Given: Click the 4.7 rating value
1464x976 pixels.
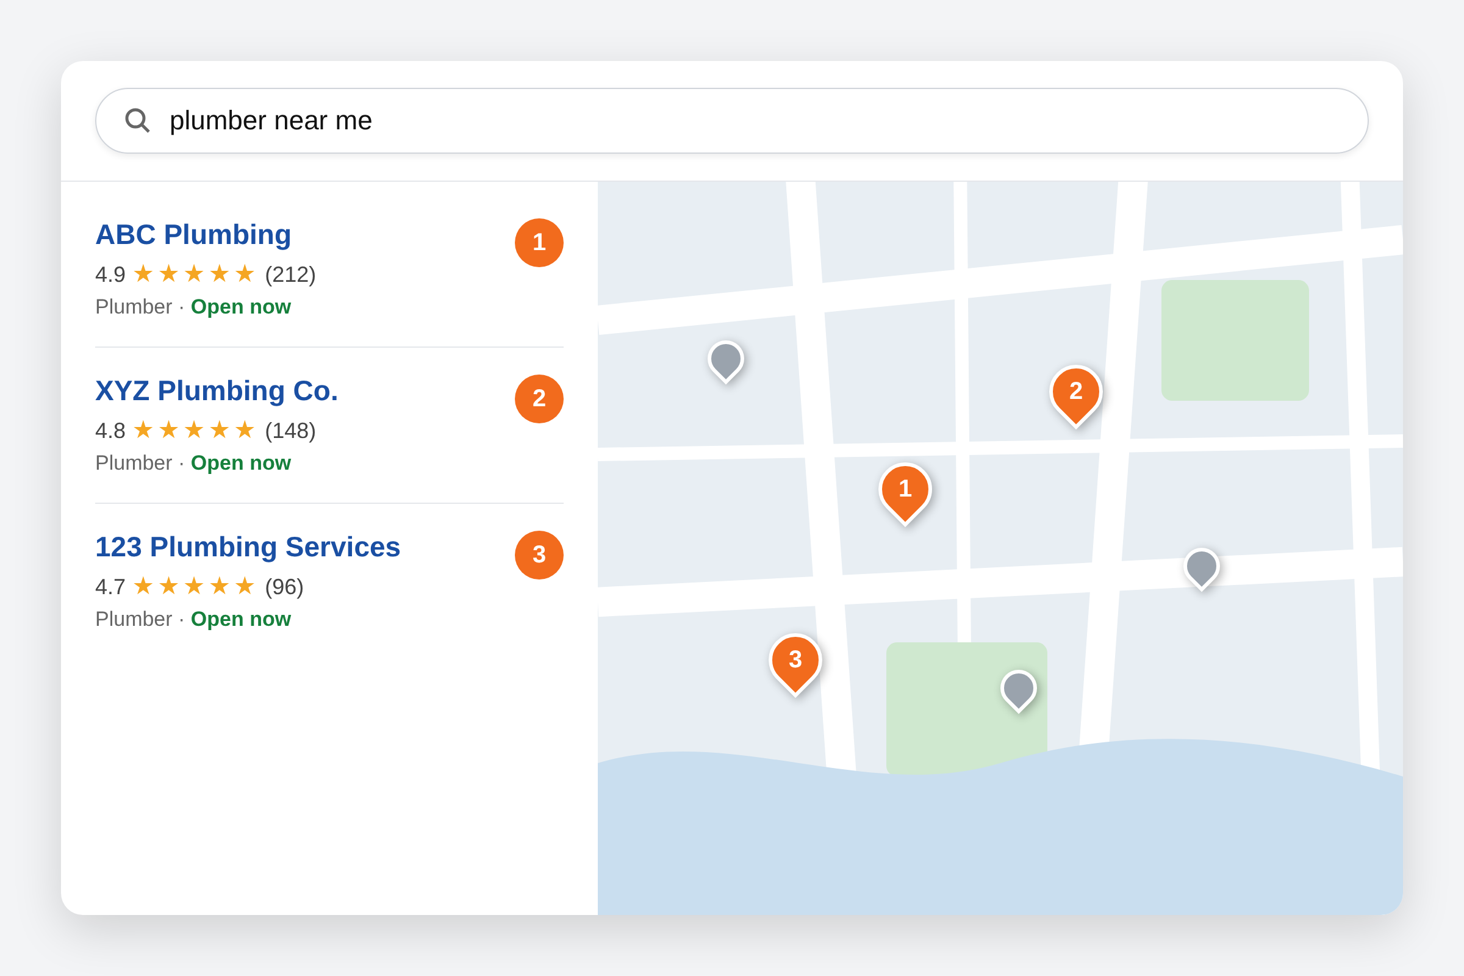Looking at the screenshot, I should (110, 587).
